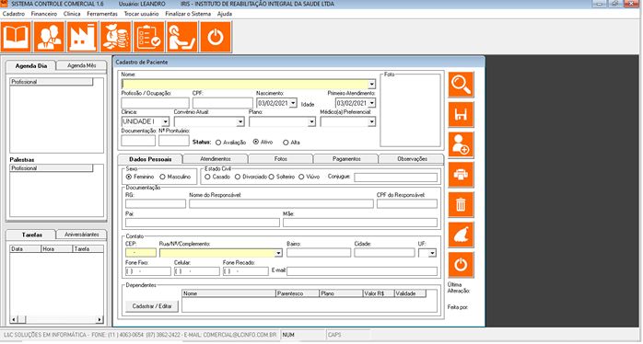Click the Tarefas list horizontal scrollbar right arrow
The width and height of the screenshot is (643, 344).
(x=99, y=319)
